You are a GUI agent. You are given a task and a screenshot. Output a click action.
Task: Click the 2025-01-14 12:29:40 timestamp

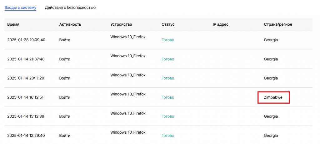point(26,136)
